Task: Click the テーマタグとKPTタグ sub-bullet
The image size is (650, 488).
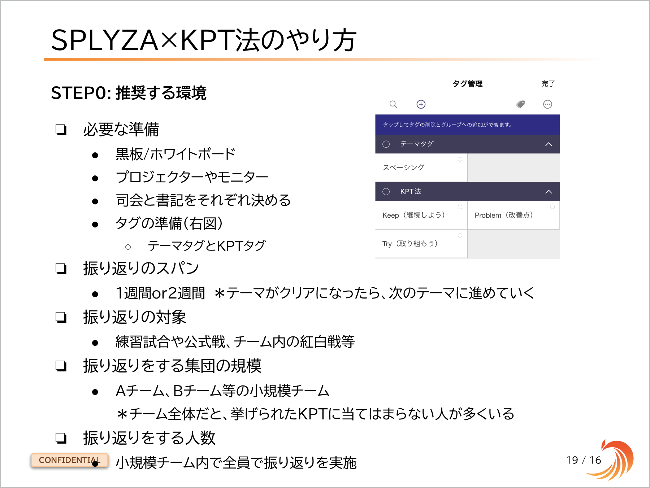Action: [207, 246]
